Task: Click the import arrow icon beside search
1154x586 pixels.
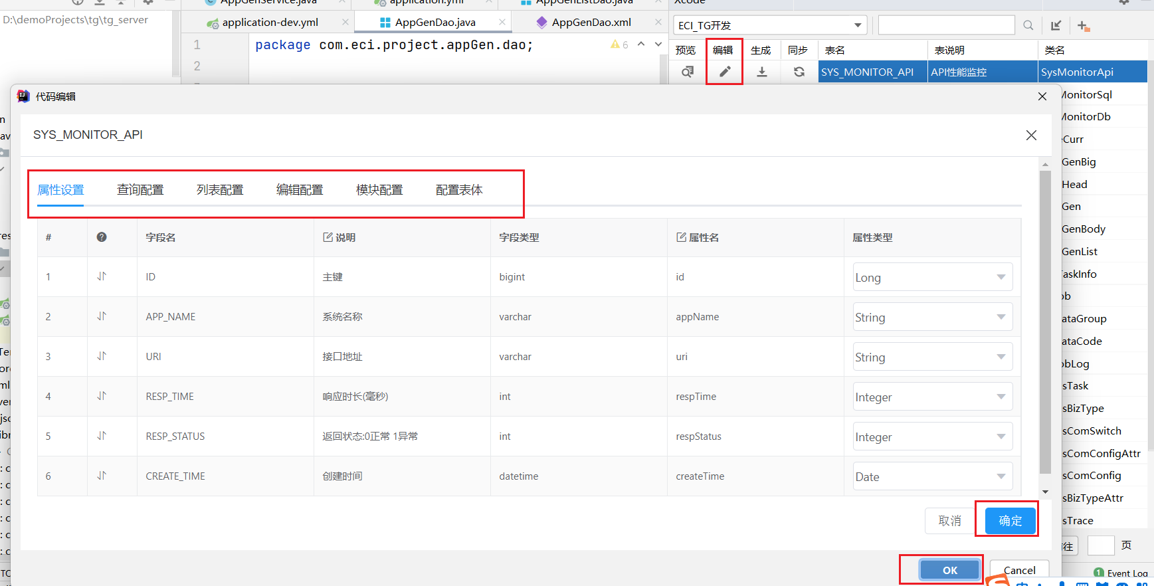Action: pos(1056,25)
